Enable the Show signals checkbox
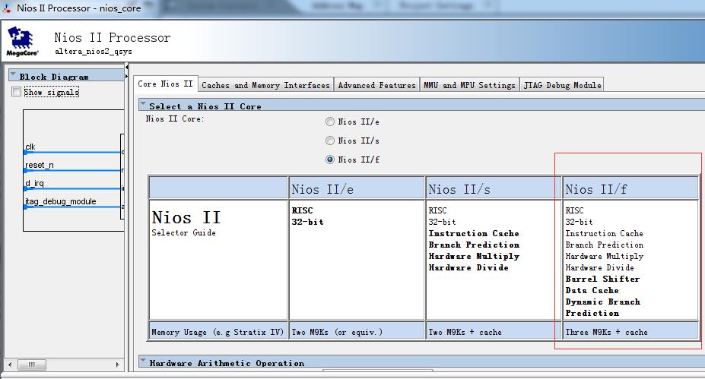The height and width of the screenshot is (379, 705). pyautogui.click(x=16, y=92)
